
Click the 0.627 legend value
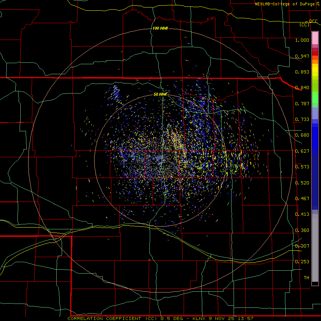click(302, 151)
